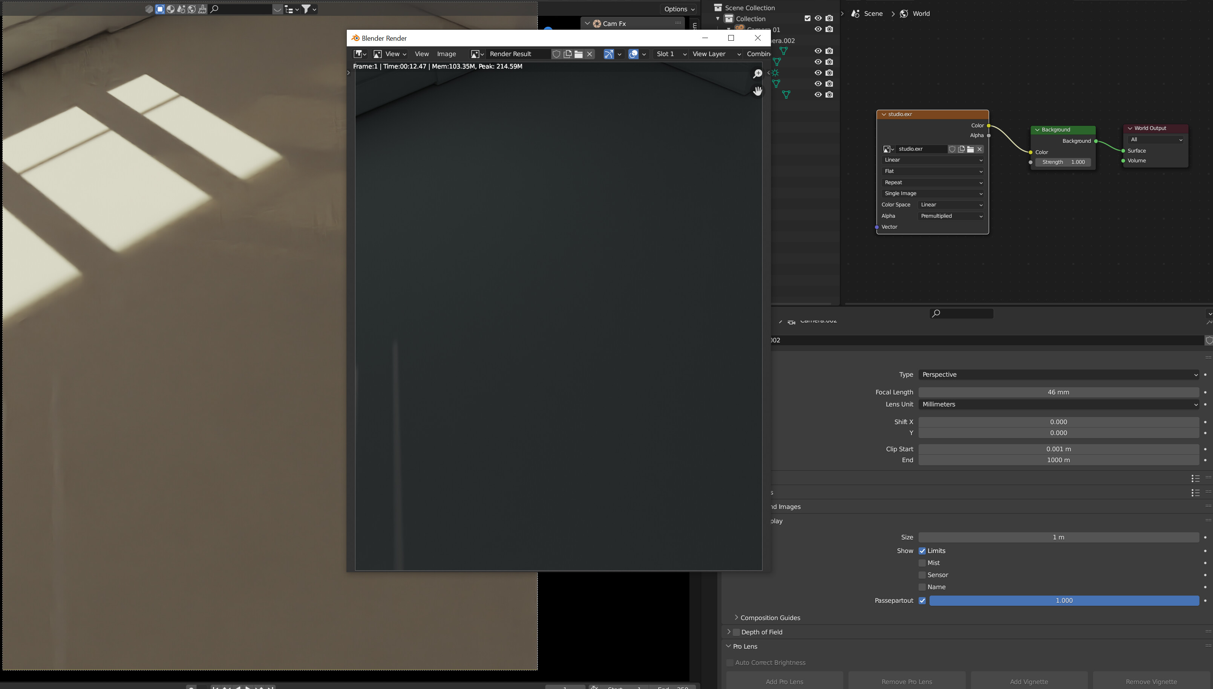Uncheck the Collection enable checkbox
Screen dimensions: 1213x689
[x=807, y=18]
